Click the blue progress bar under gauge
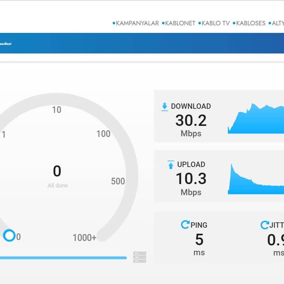The image size is (284, 284). (x=63, y=258)
